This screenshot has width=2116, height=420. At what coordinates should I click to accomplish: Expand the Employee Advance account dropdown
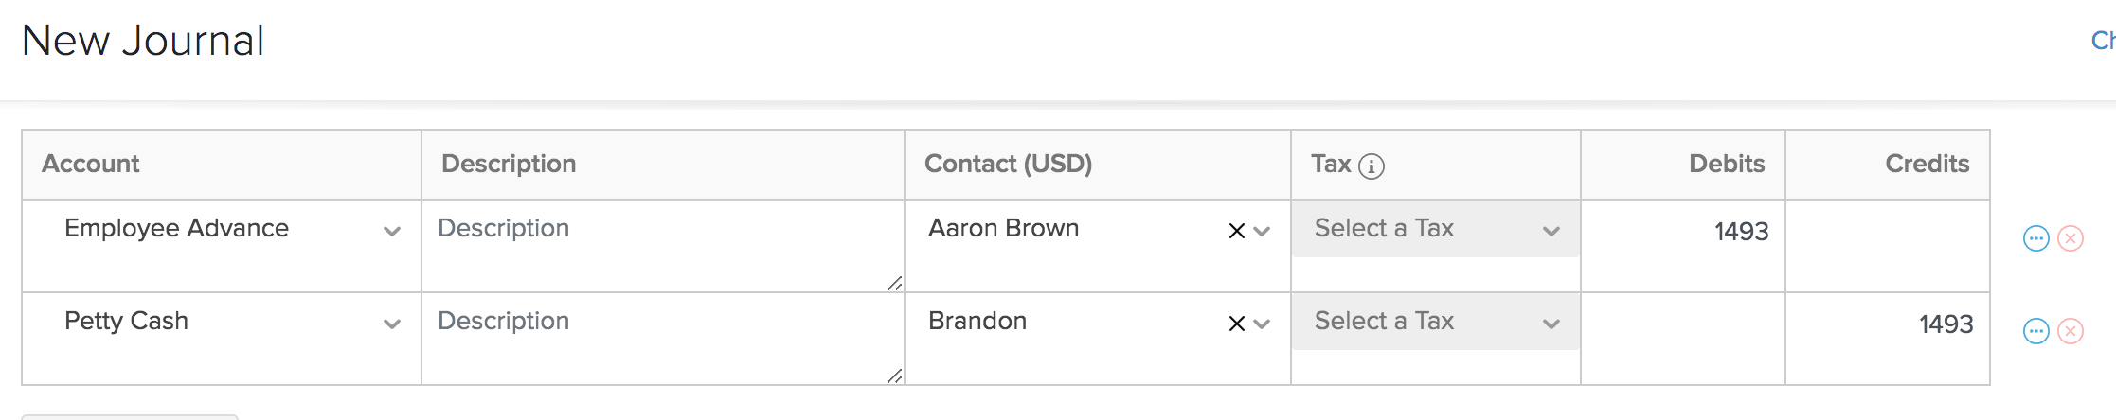(391, 231)
